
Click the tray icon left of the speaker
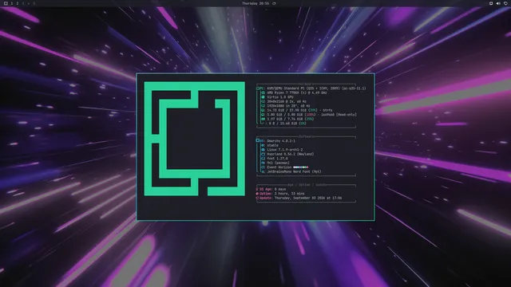(491, 3)
